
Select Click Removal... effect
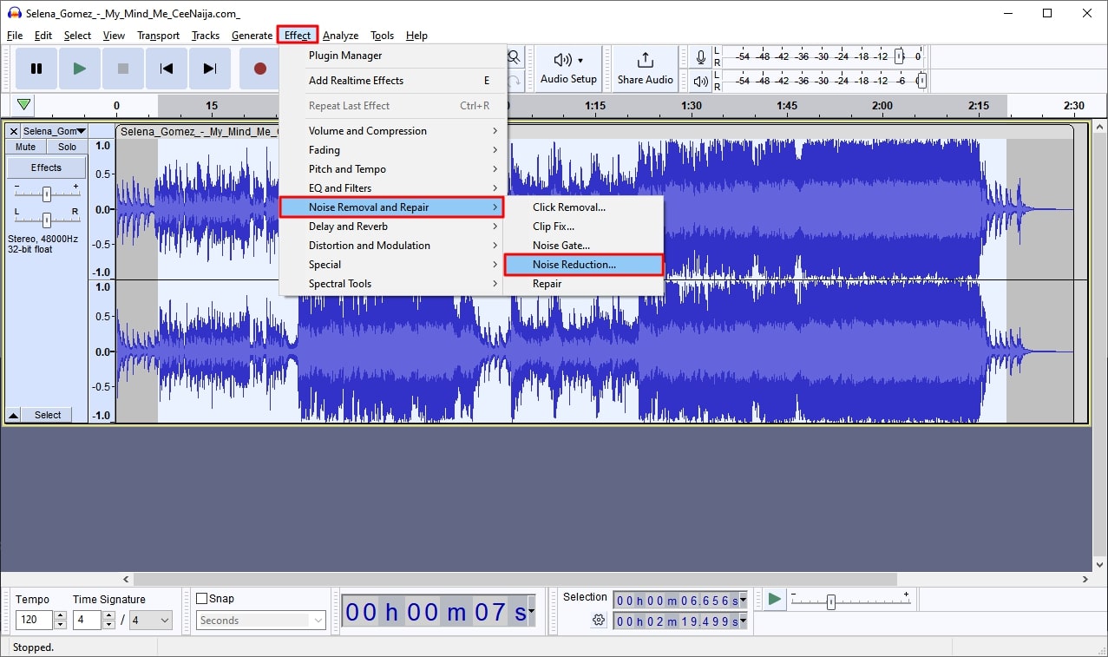pyautogui.click(x=584, y=207)
